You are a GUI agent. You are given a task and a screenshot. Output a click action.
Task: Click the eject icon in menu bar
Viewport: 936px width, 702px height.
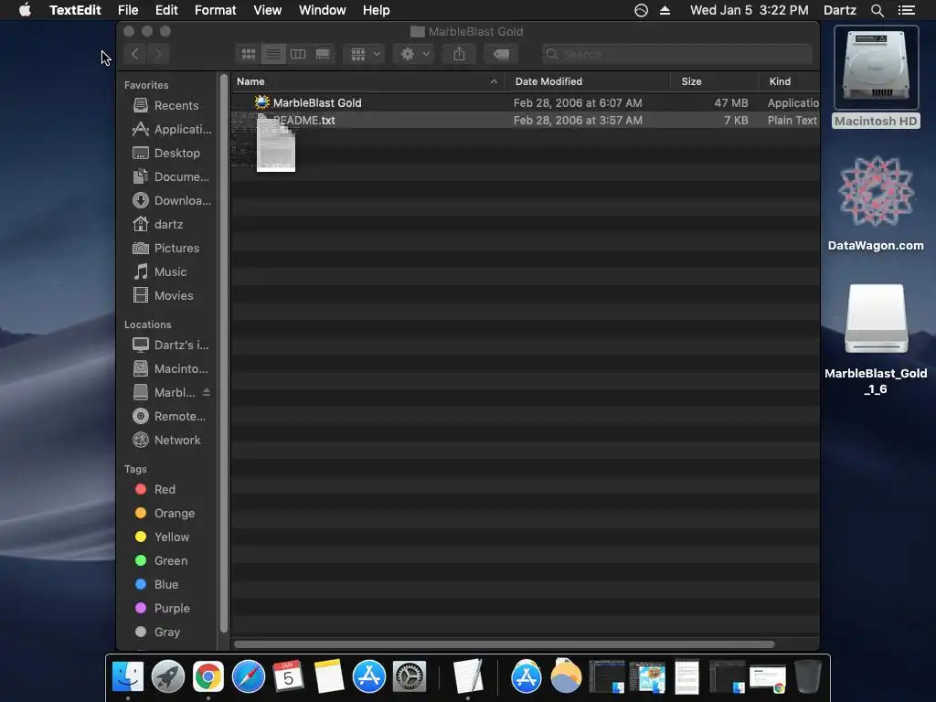(665, 10)
